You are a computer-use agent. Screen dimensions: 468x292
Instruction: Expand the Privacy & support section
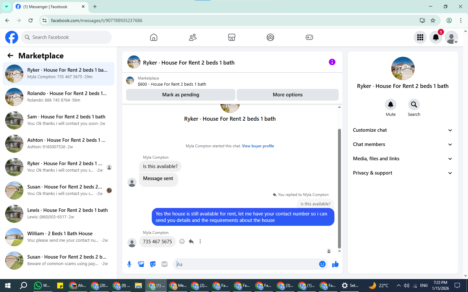tap(403, 173)
